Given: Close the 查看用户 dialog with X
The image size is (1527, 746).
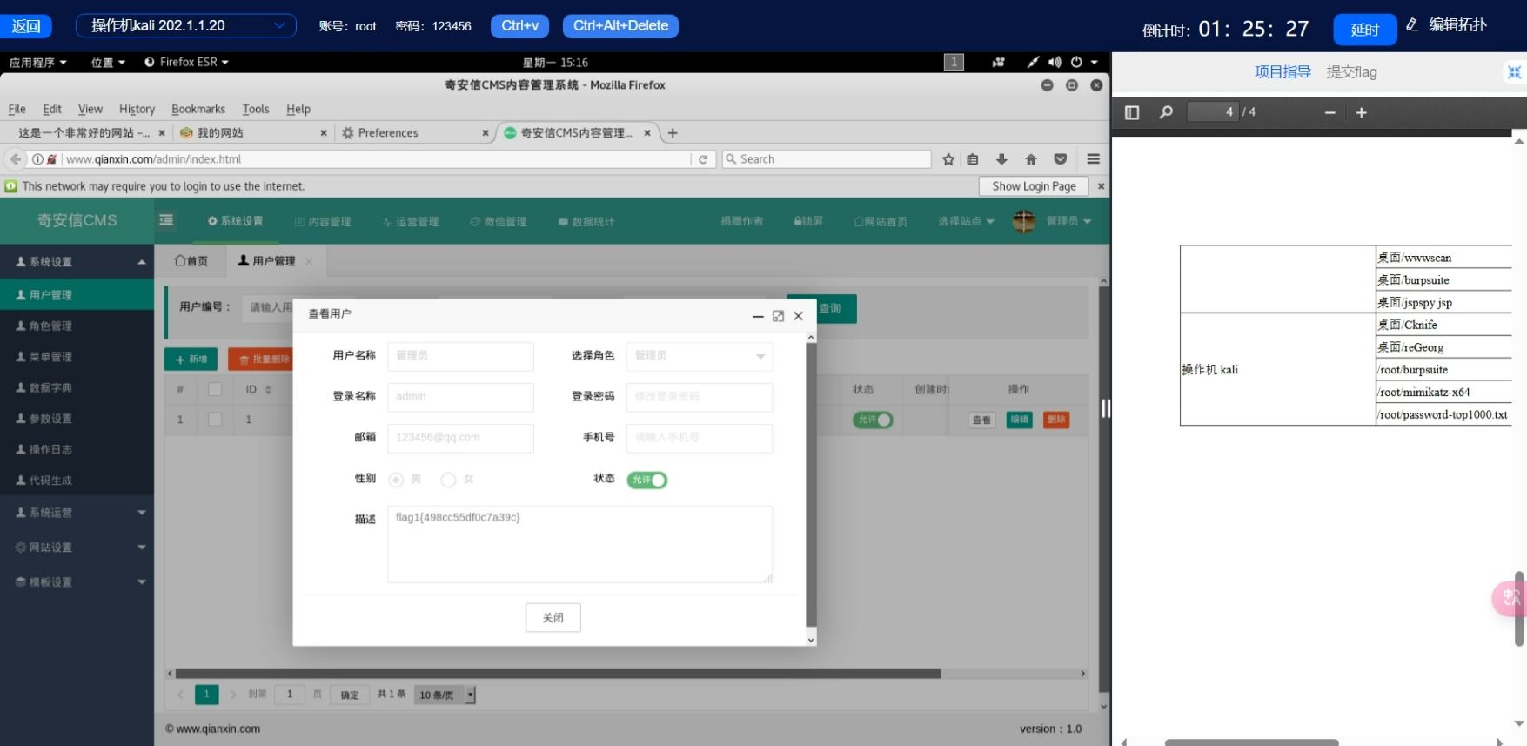Looking at the screenshot, I should click(798, 316).
